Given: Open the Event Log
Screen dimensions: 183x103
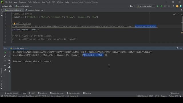Looking at the screenshot, I should point(174,93).
